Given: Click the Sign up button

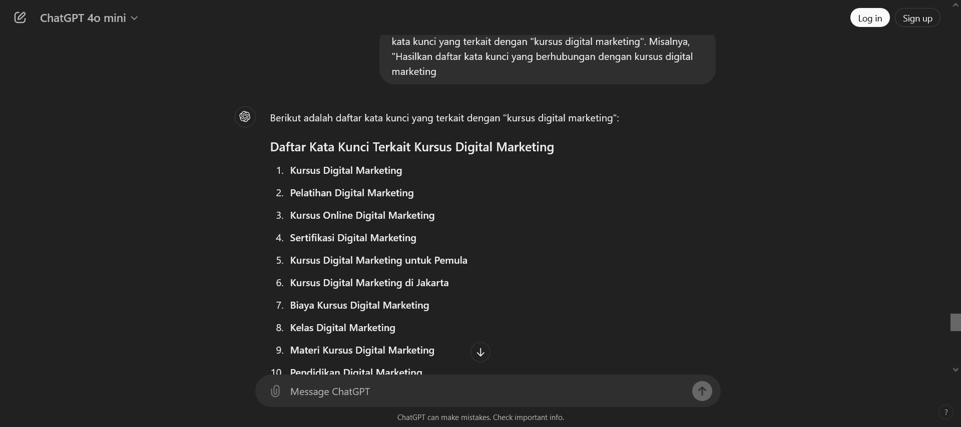Looking at the screenshot, I should tap(917, 18).
